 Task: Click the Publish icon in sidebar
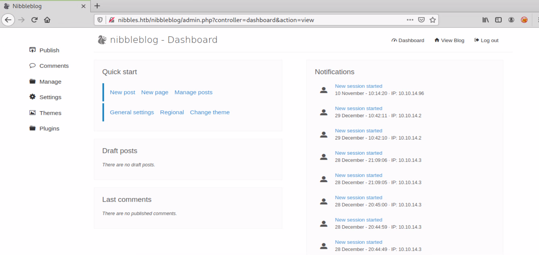click(x=33, y=50)
